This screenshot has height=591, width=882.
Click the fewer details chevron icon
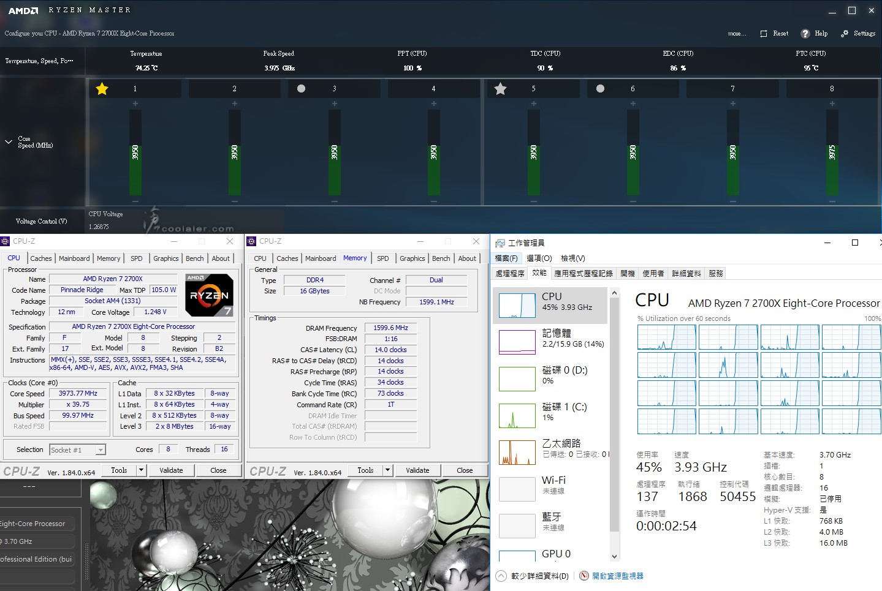click(x=501, y=576)
